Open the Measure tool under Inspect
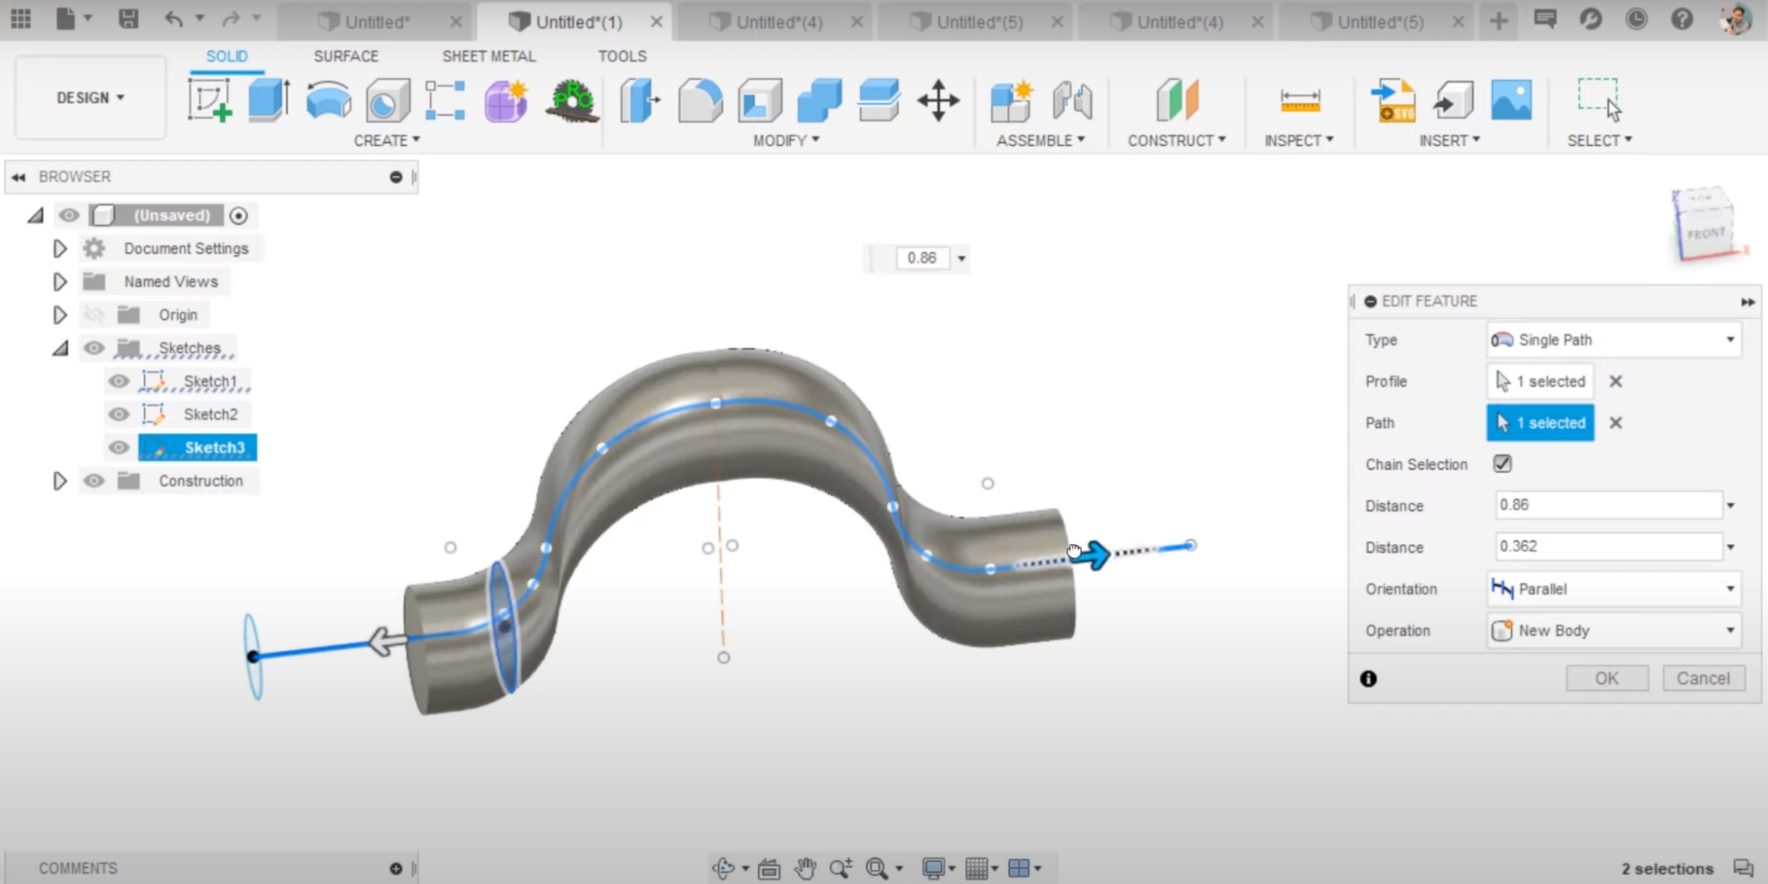The height and width of the screenshot is (884, 1768). point(1299,100)
